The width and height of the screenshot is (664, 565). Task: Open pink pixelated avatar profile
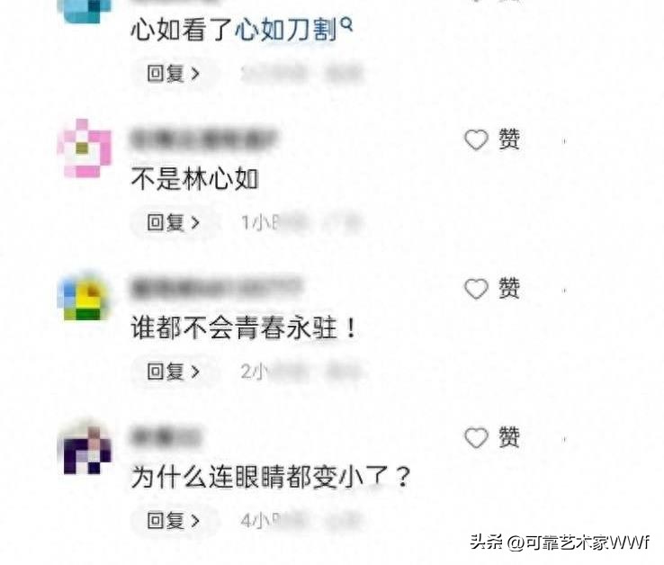pyautogui.click(x=85, y=148)
